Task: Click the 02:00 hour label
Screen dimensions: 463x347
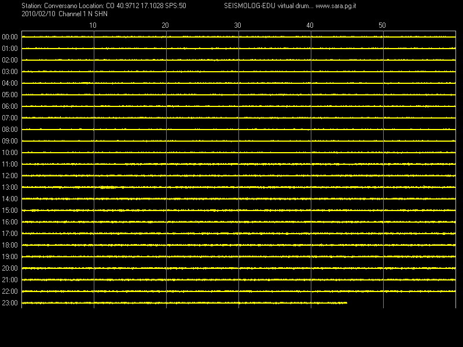Action: pyautogui.click(x=10, y=60)
